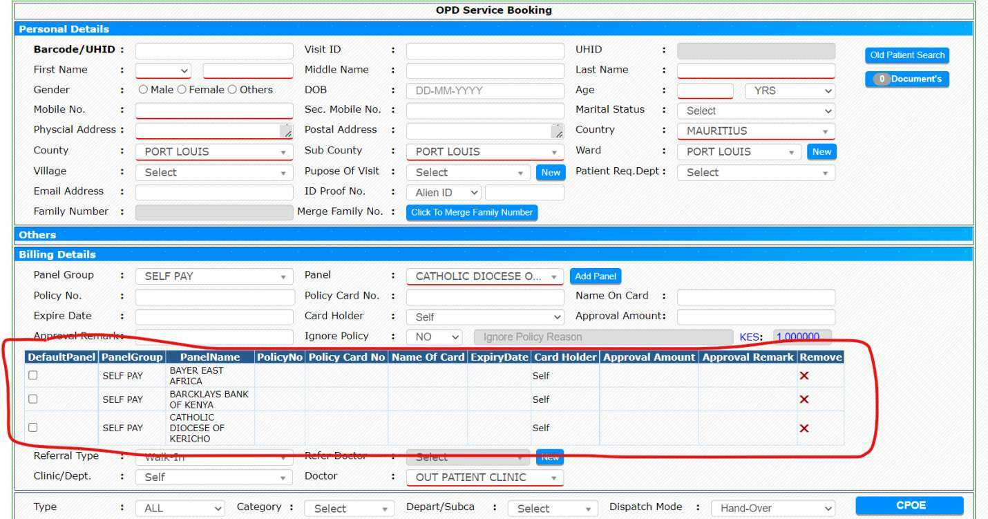Select the Male gender radio button
Image resolution: width=988 pixels, height=519 pixels.
[144, 89]
